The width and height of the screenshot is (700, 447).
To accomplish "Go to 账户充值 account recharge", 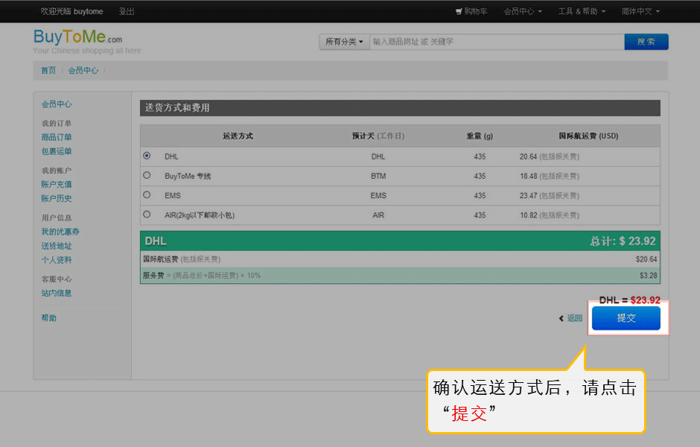I will (57, 184).
